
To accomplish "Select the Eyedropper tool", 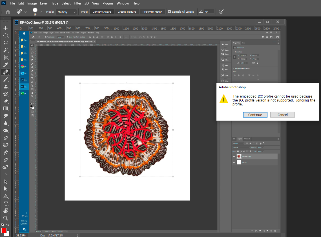I will pyautogui.click(x=6, y=64).
